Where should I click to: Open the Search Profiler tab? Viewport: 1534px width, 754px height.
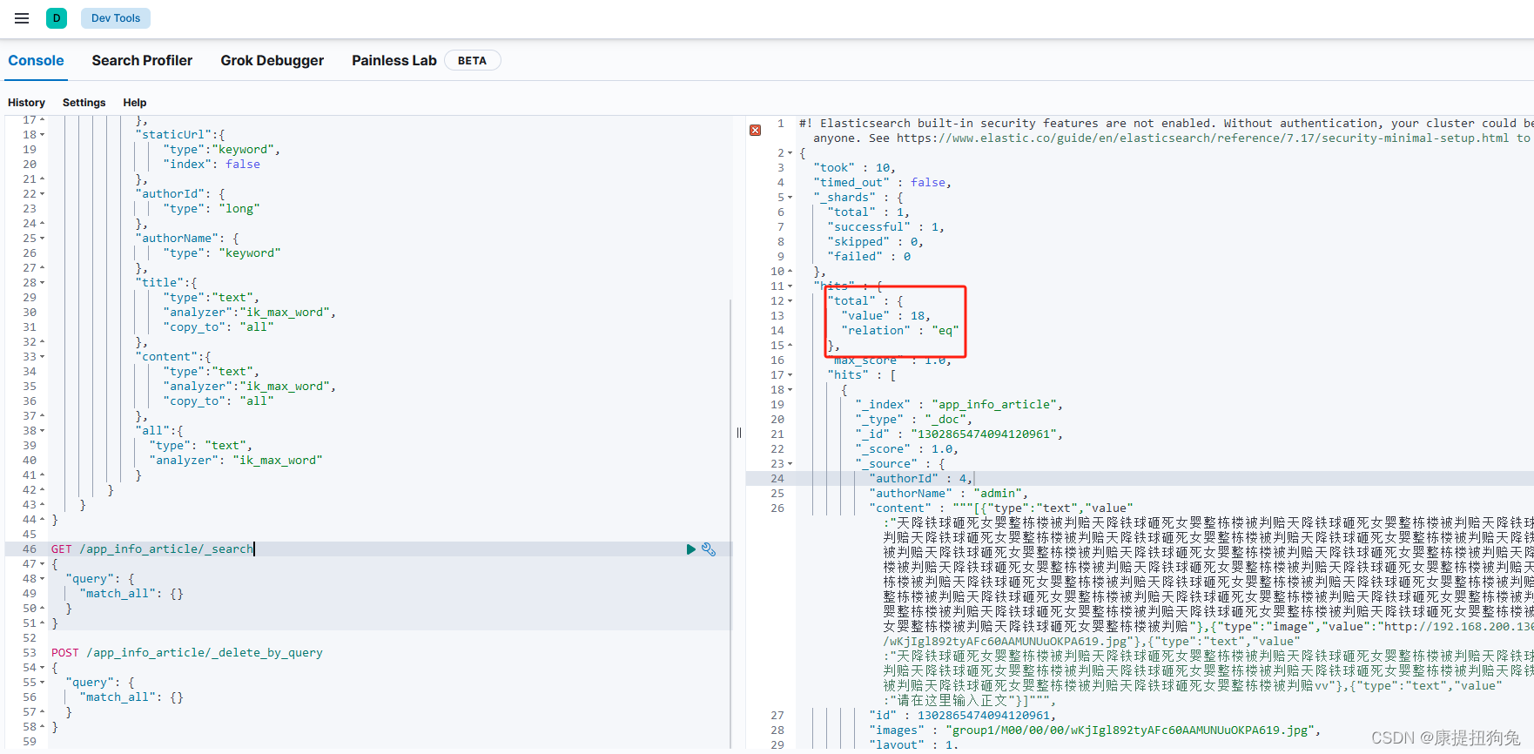click(x=142, y=60)
